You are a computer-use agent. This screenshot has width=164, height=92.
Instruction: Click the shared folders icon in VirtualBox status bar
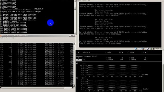pyautogui.click(x=145, y=49)
